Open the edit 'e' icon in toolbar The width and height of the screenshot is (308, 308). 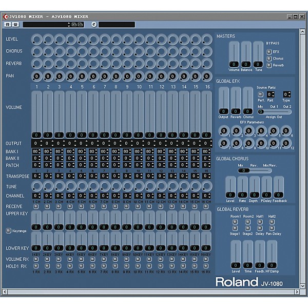point(94,25)
